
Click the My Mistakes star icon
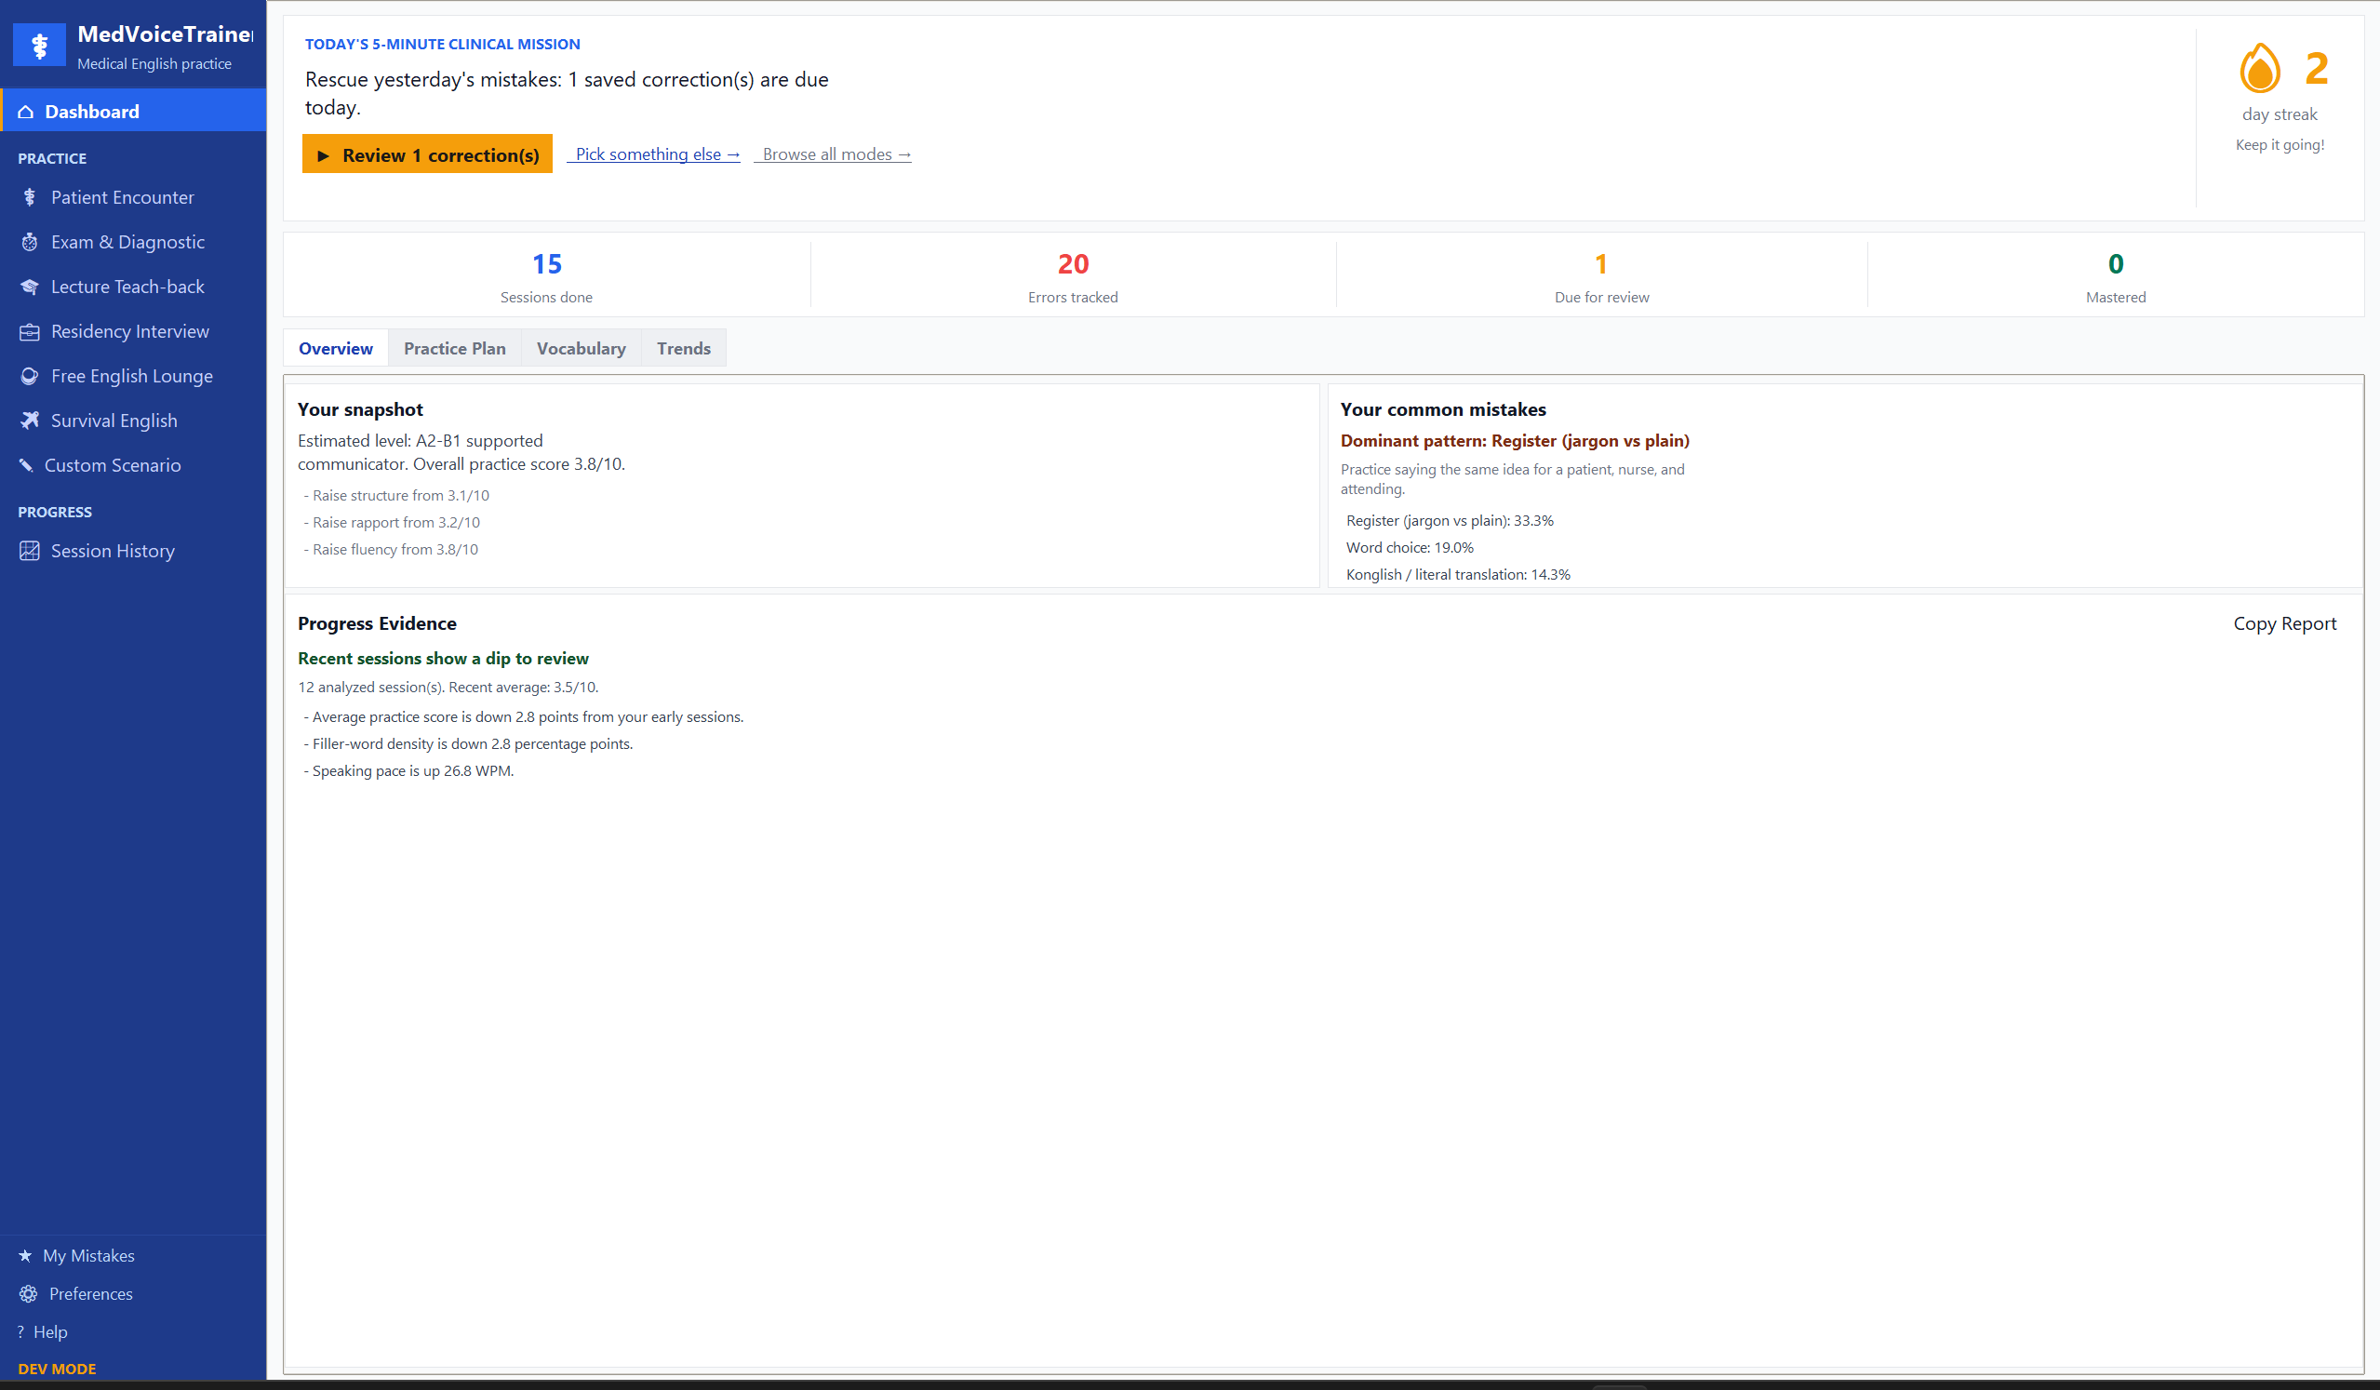[x=24, y=1255]
